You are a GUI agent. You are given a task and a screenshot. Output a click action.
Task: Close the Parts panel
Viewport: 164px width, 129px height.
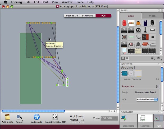[x=162, y=11]
